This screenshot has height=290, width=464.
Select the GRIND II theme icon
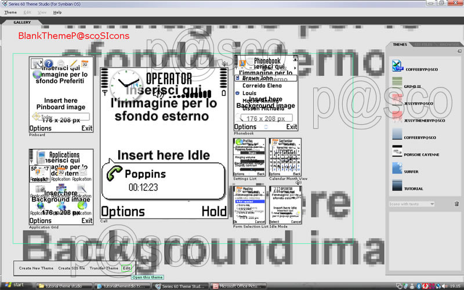pos(397,82)
